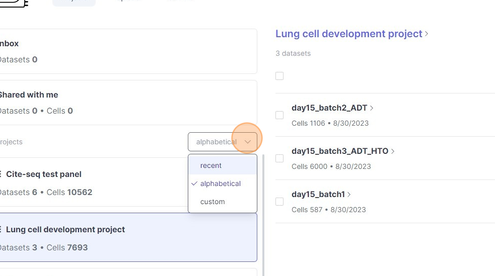Pick the 'custom' sort option
The width and height of the screenshot is (495, 276).
coord(213,202)
